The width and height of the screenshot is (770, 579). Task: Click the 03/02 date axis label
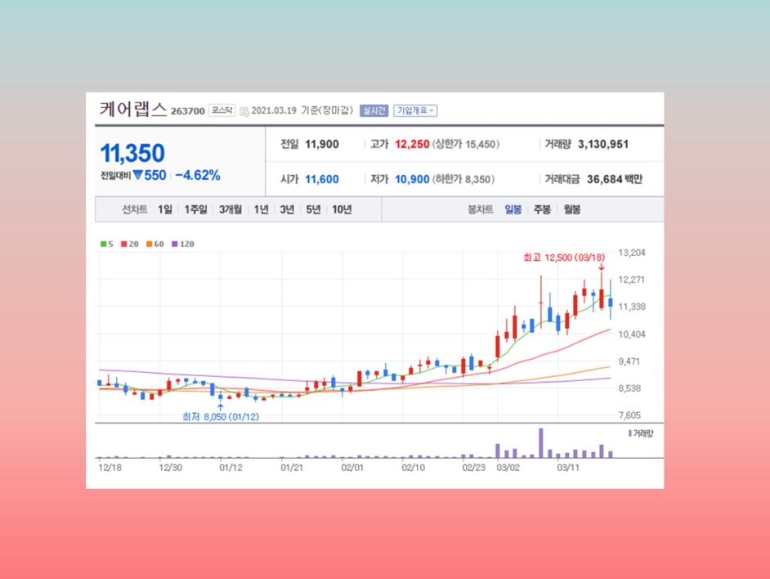(x=508, y=468)
